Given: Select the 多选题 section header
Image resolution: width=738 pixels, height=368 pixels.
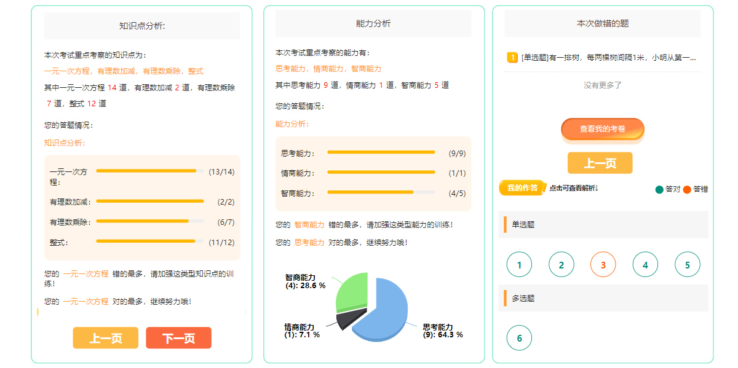Looking at the screenshot, I should 523,299.
